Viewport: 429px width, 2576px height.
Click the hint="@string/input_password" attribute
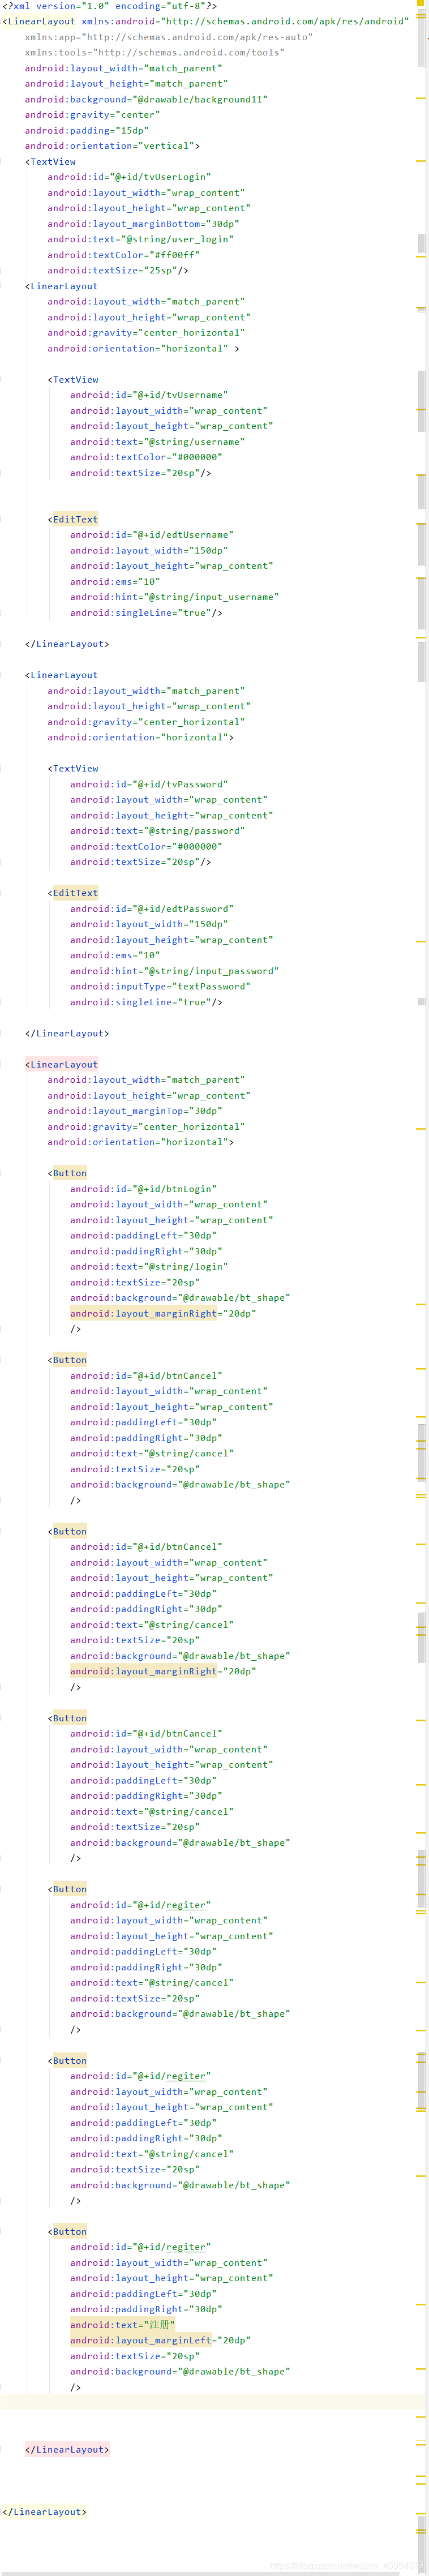click(174, 971)
